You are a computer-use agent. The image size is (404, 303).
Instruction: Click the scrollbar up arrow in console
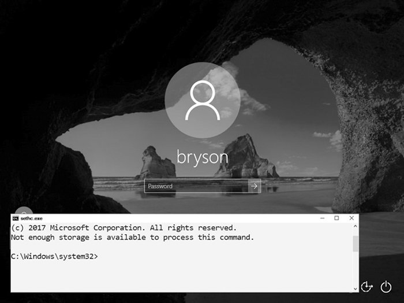point(355,227)
